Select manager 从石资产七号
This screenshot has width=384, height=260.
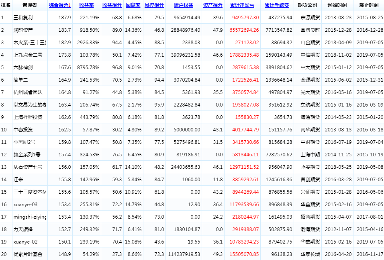coord(28,167)
